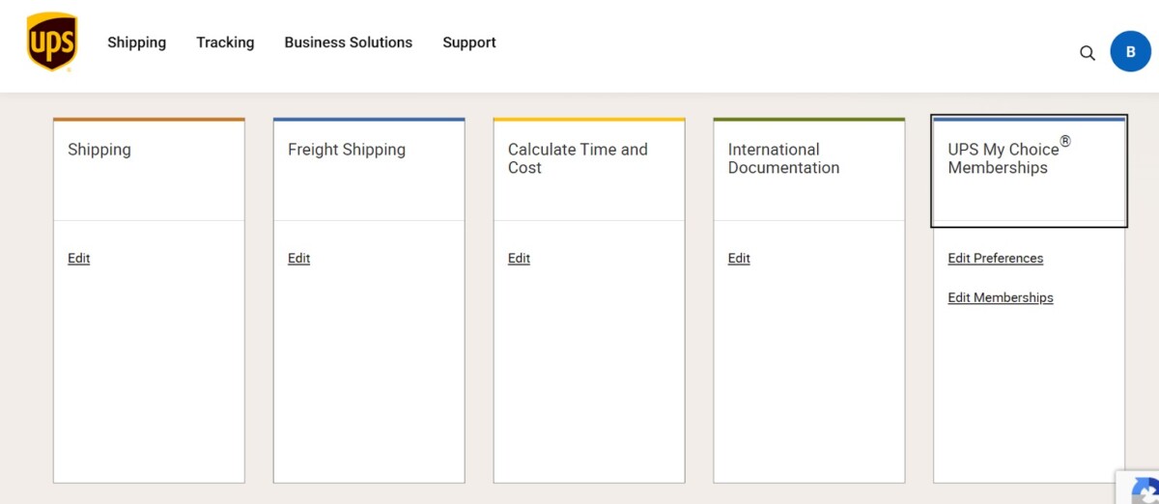Select the International Documentation heading
The width and height of the screenshot is (1159, 504).
point(783,158)
